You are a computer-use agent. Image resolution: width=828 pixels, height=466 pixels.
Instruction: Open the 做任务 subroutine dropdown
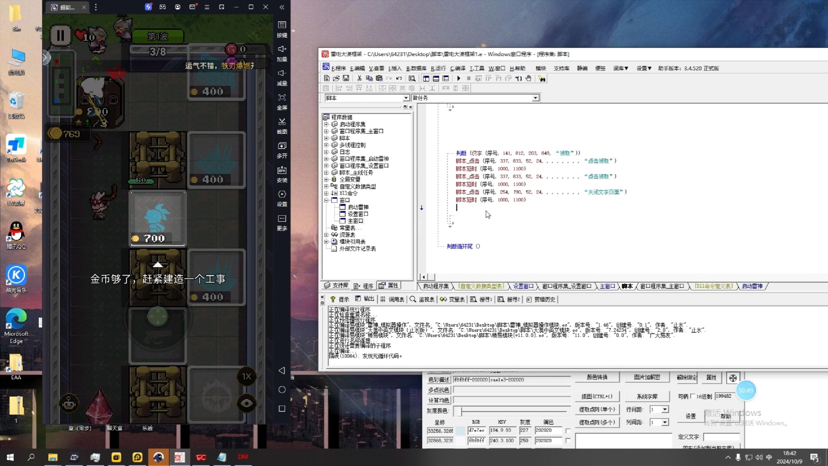point(535,98)
